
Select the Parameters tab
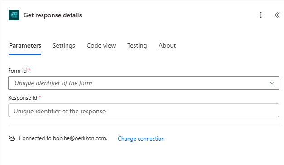[x=25, y=45]
